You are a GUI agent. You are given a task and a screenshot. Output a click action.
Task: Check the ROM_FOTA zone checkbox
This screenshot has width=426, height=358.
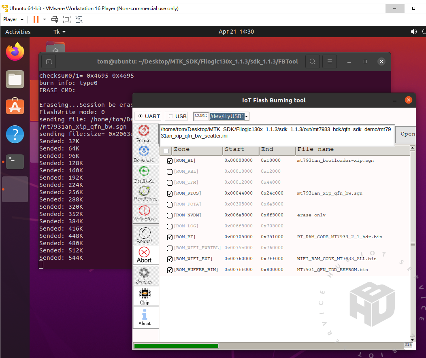[170, 204]
